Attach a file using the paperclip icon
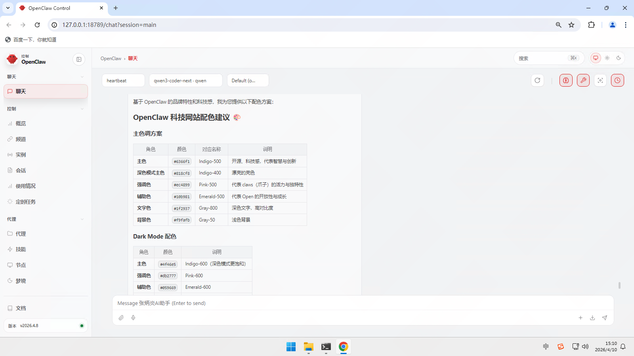 [121, 318]
